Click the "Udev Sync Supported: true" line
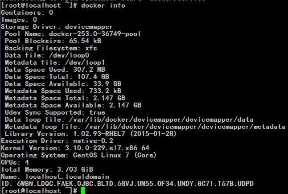 click(x=54, y=112)
